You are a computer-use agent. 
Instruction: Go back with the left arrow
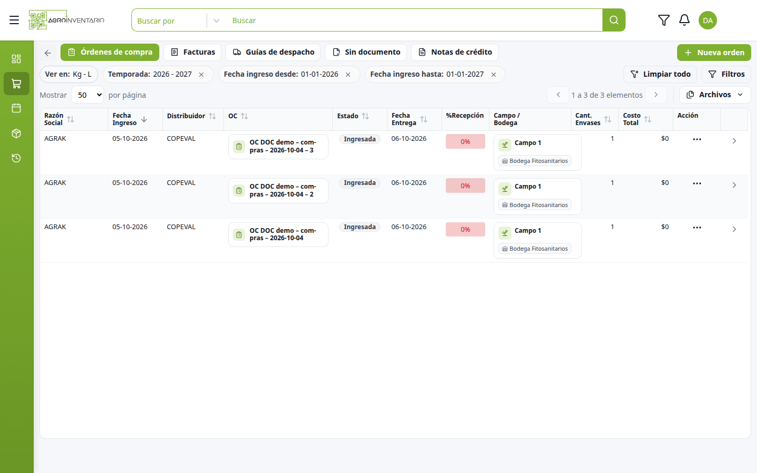click(48, 53)
